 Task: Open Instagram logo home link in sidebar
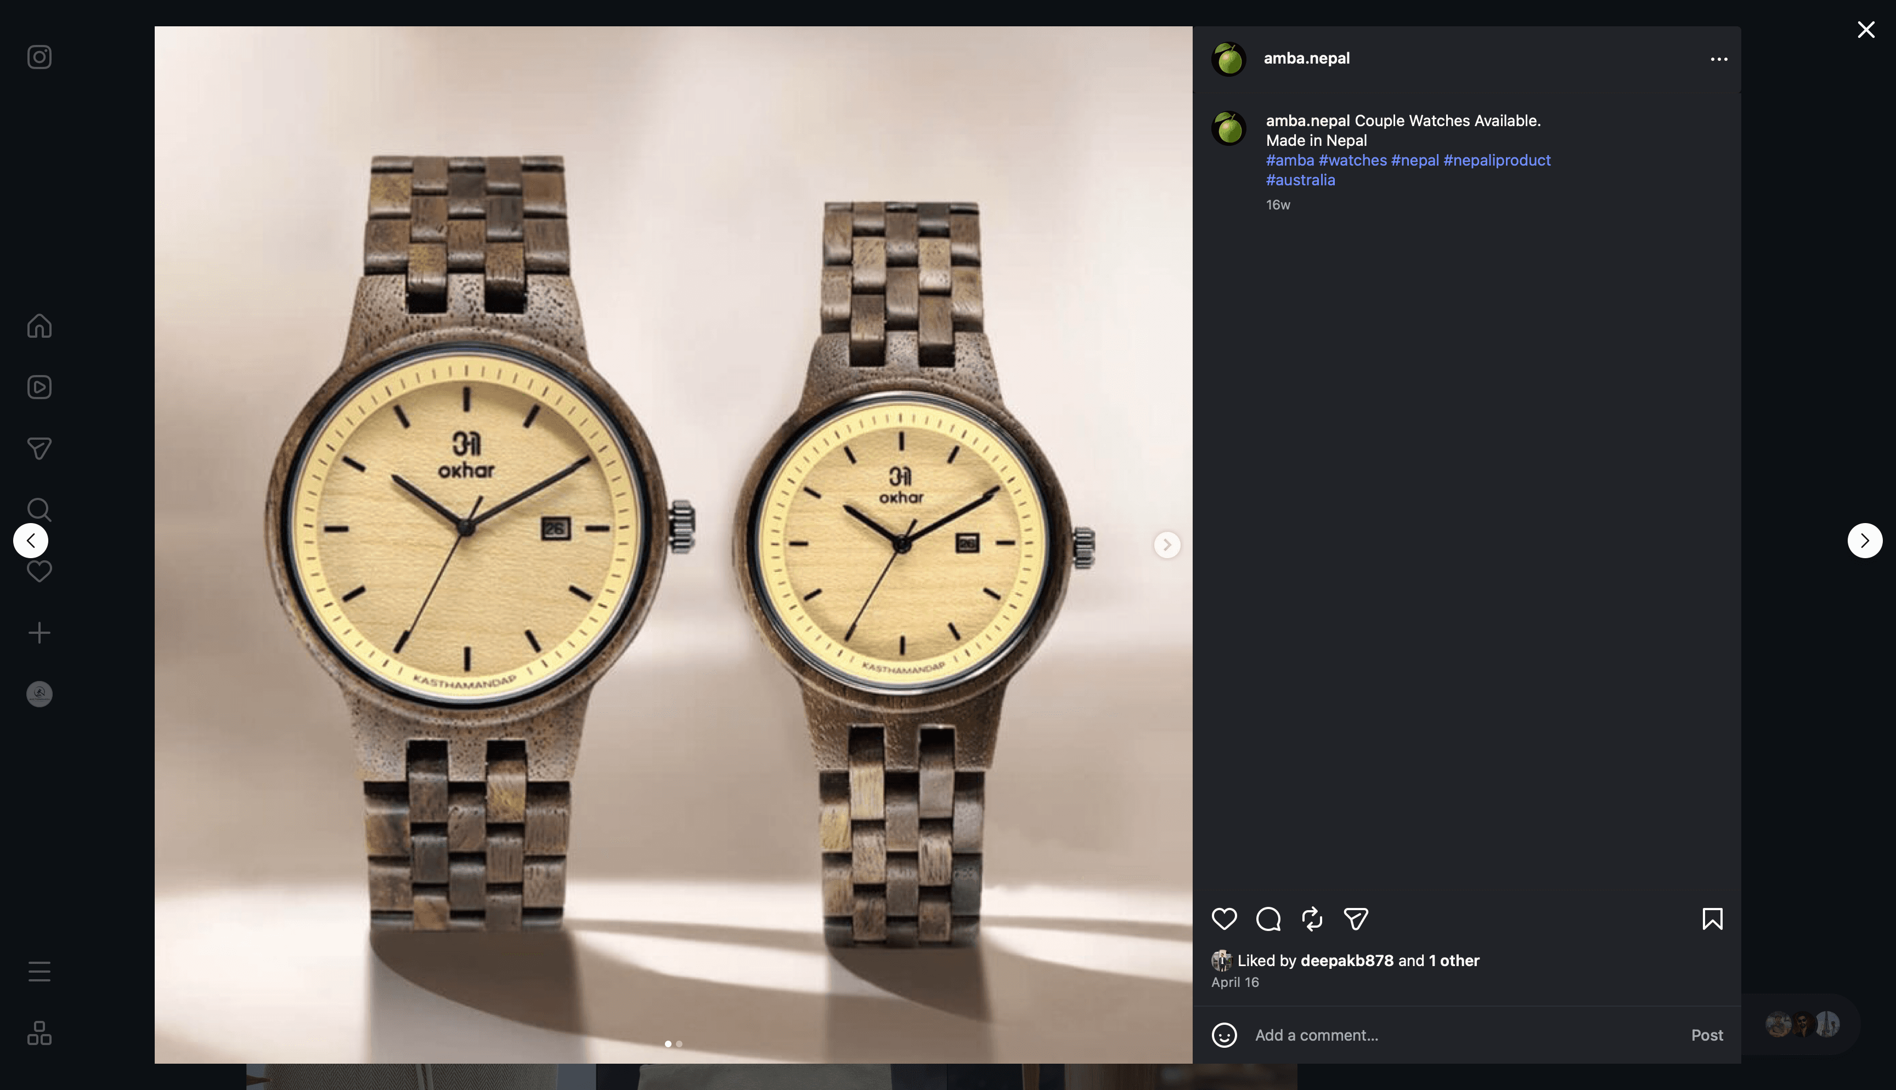click(x=39, y=57)
